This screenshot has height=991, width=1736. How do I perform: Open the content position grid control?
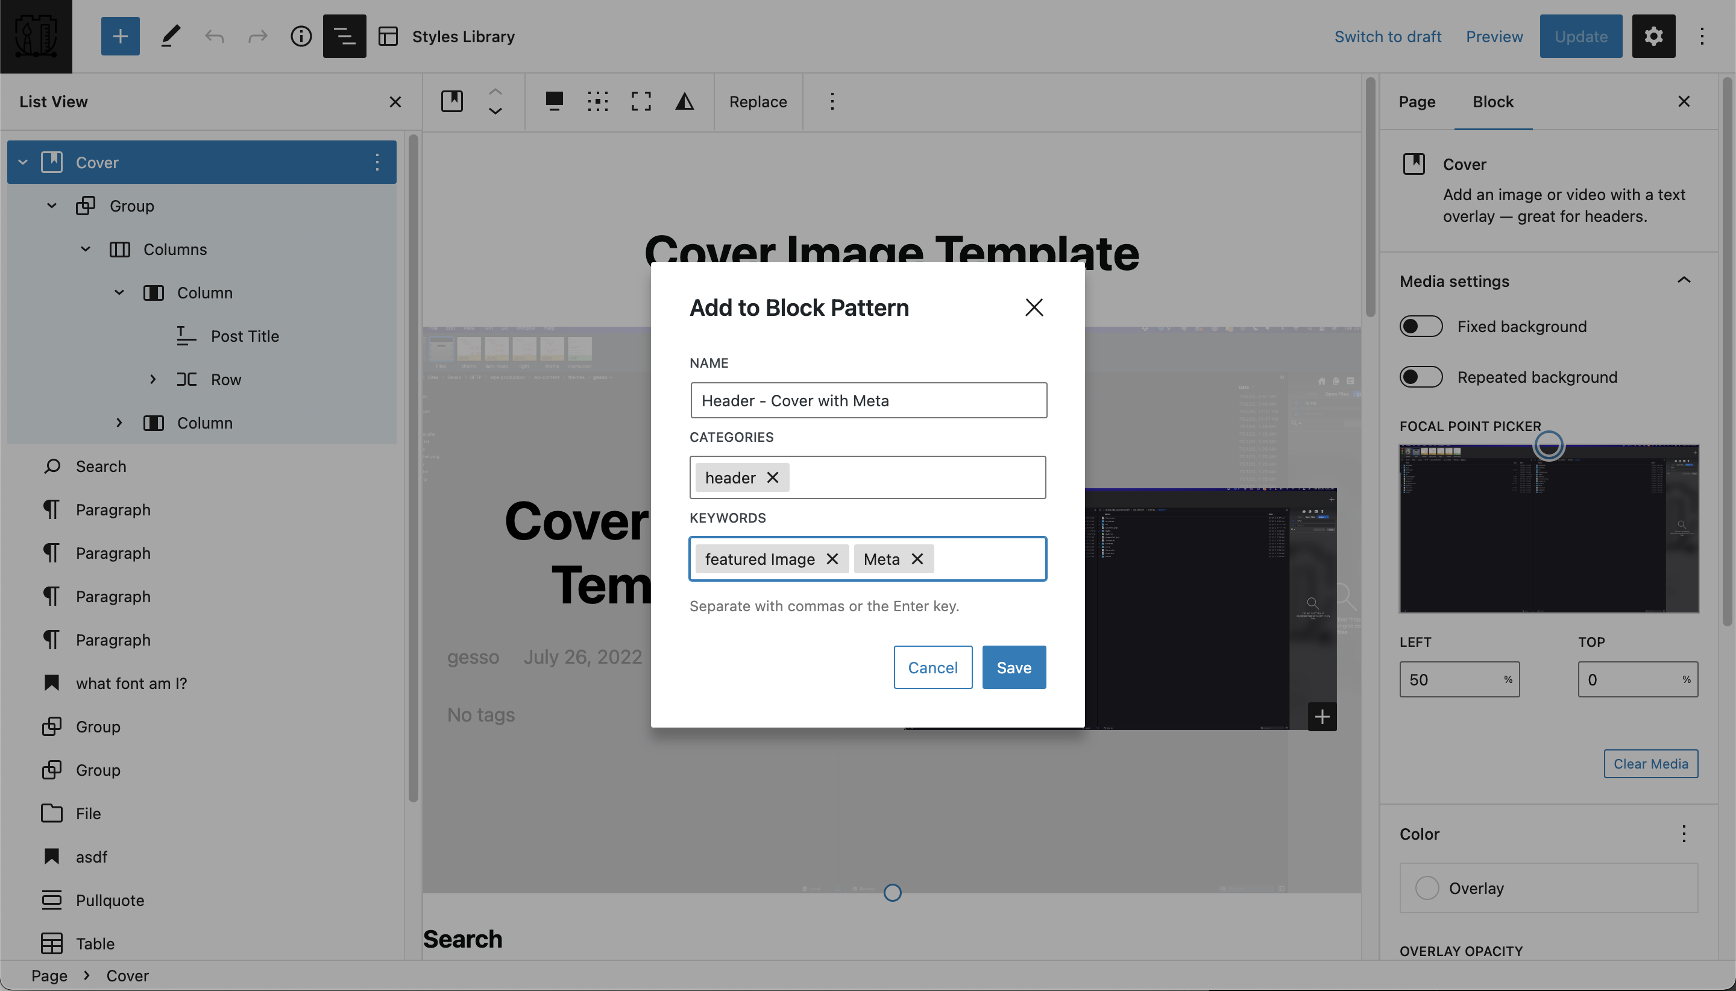(597, 101)
